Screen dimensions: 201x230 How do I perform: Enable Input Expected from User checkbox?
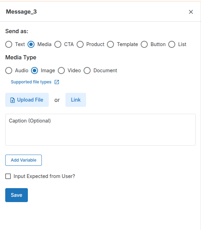click(x=8, y=176)
